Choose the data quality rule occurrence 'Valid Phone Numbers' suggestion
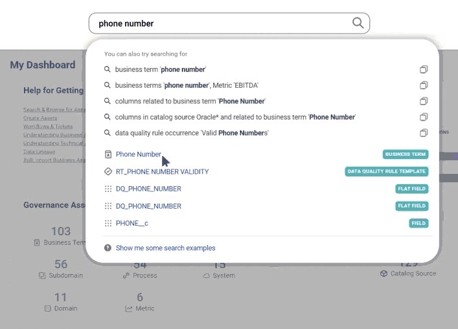The width and height of the screenshot is (458, 329). click(x=191, y=133)
